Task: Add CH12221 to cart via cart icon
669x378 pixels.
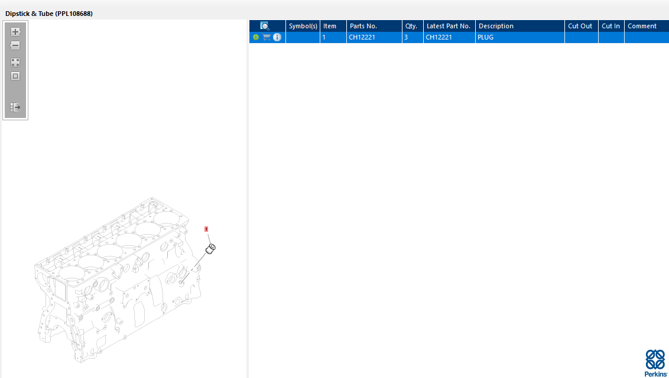Action: (x=267, y=37)
